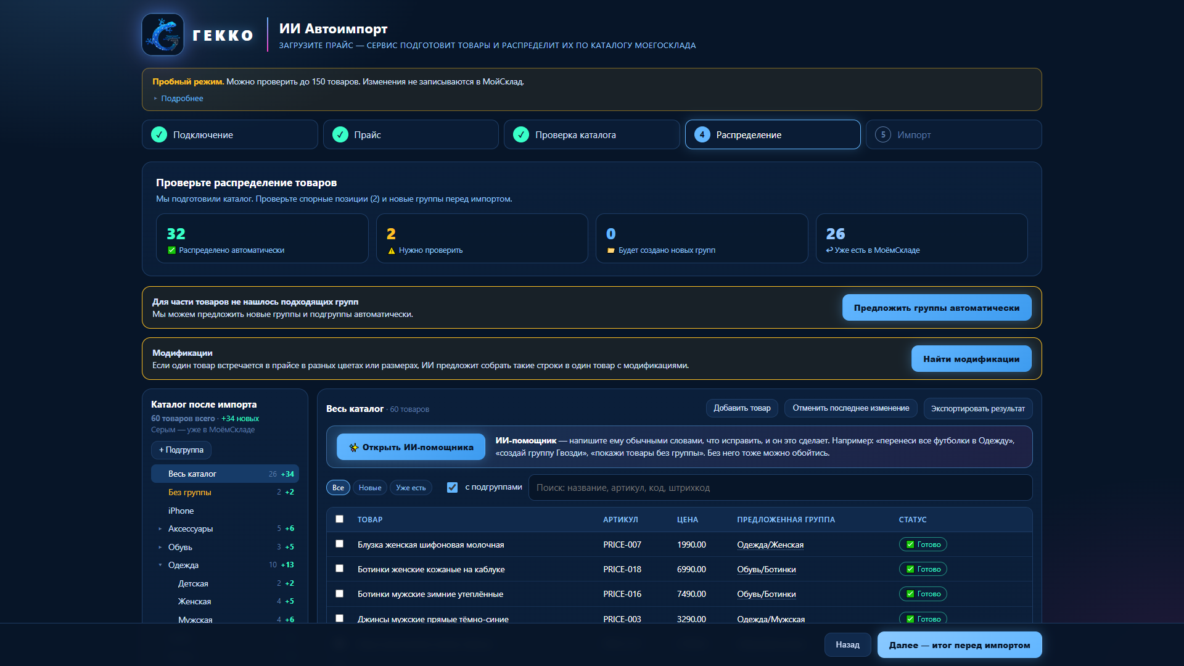1184x666 pixels.
Task: Click Найти модификации button
Action: point(971,359)
